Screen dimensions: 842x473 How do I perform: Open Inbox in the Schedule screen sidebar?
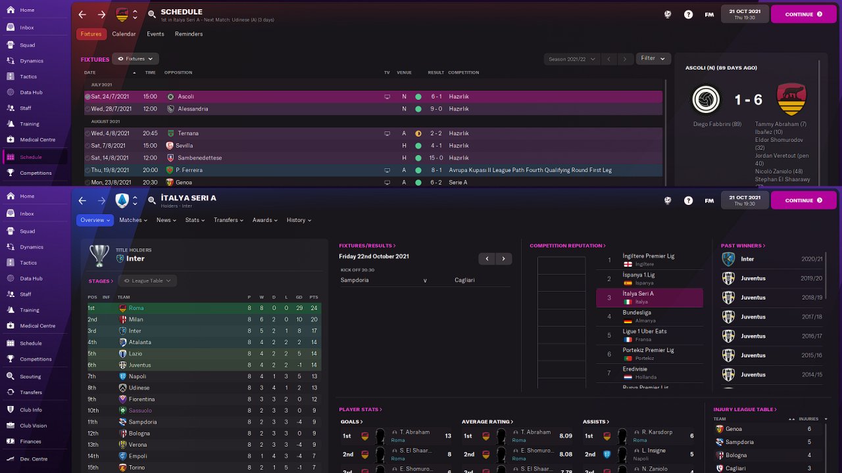click(x=28, y=28)
